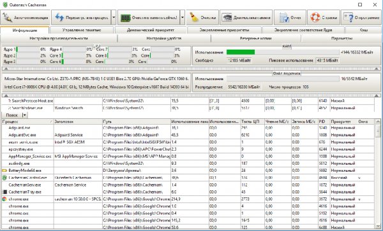Image resolution: width=383 pixels, height=231 pixels.
Task: Click the memory diagnostics icon
Action: (x=227, y=18)
